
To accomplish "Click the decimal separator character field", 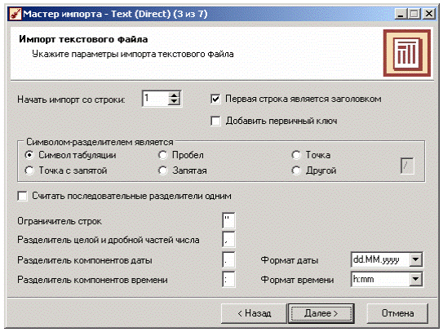I will (228, 240).
